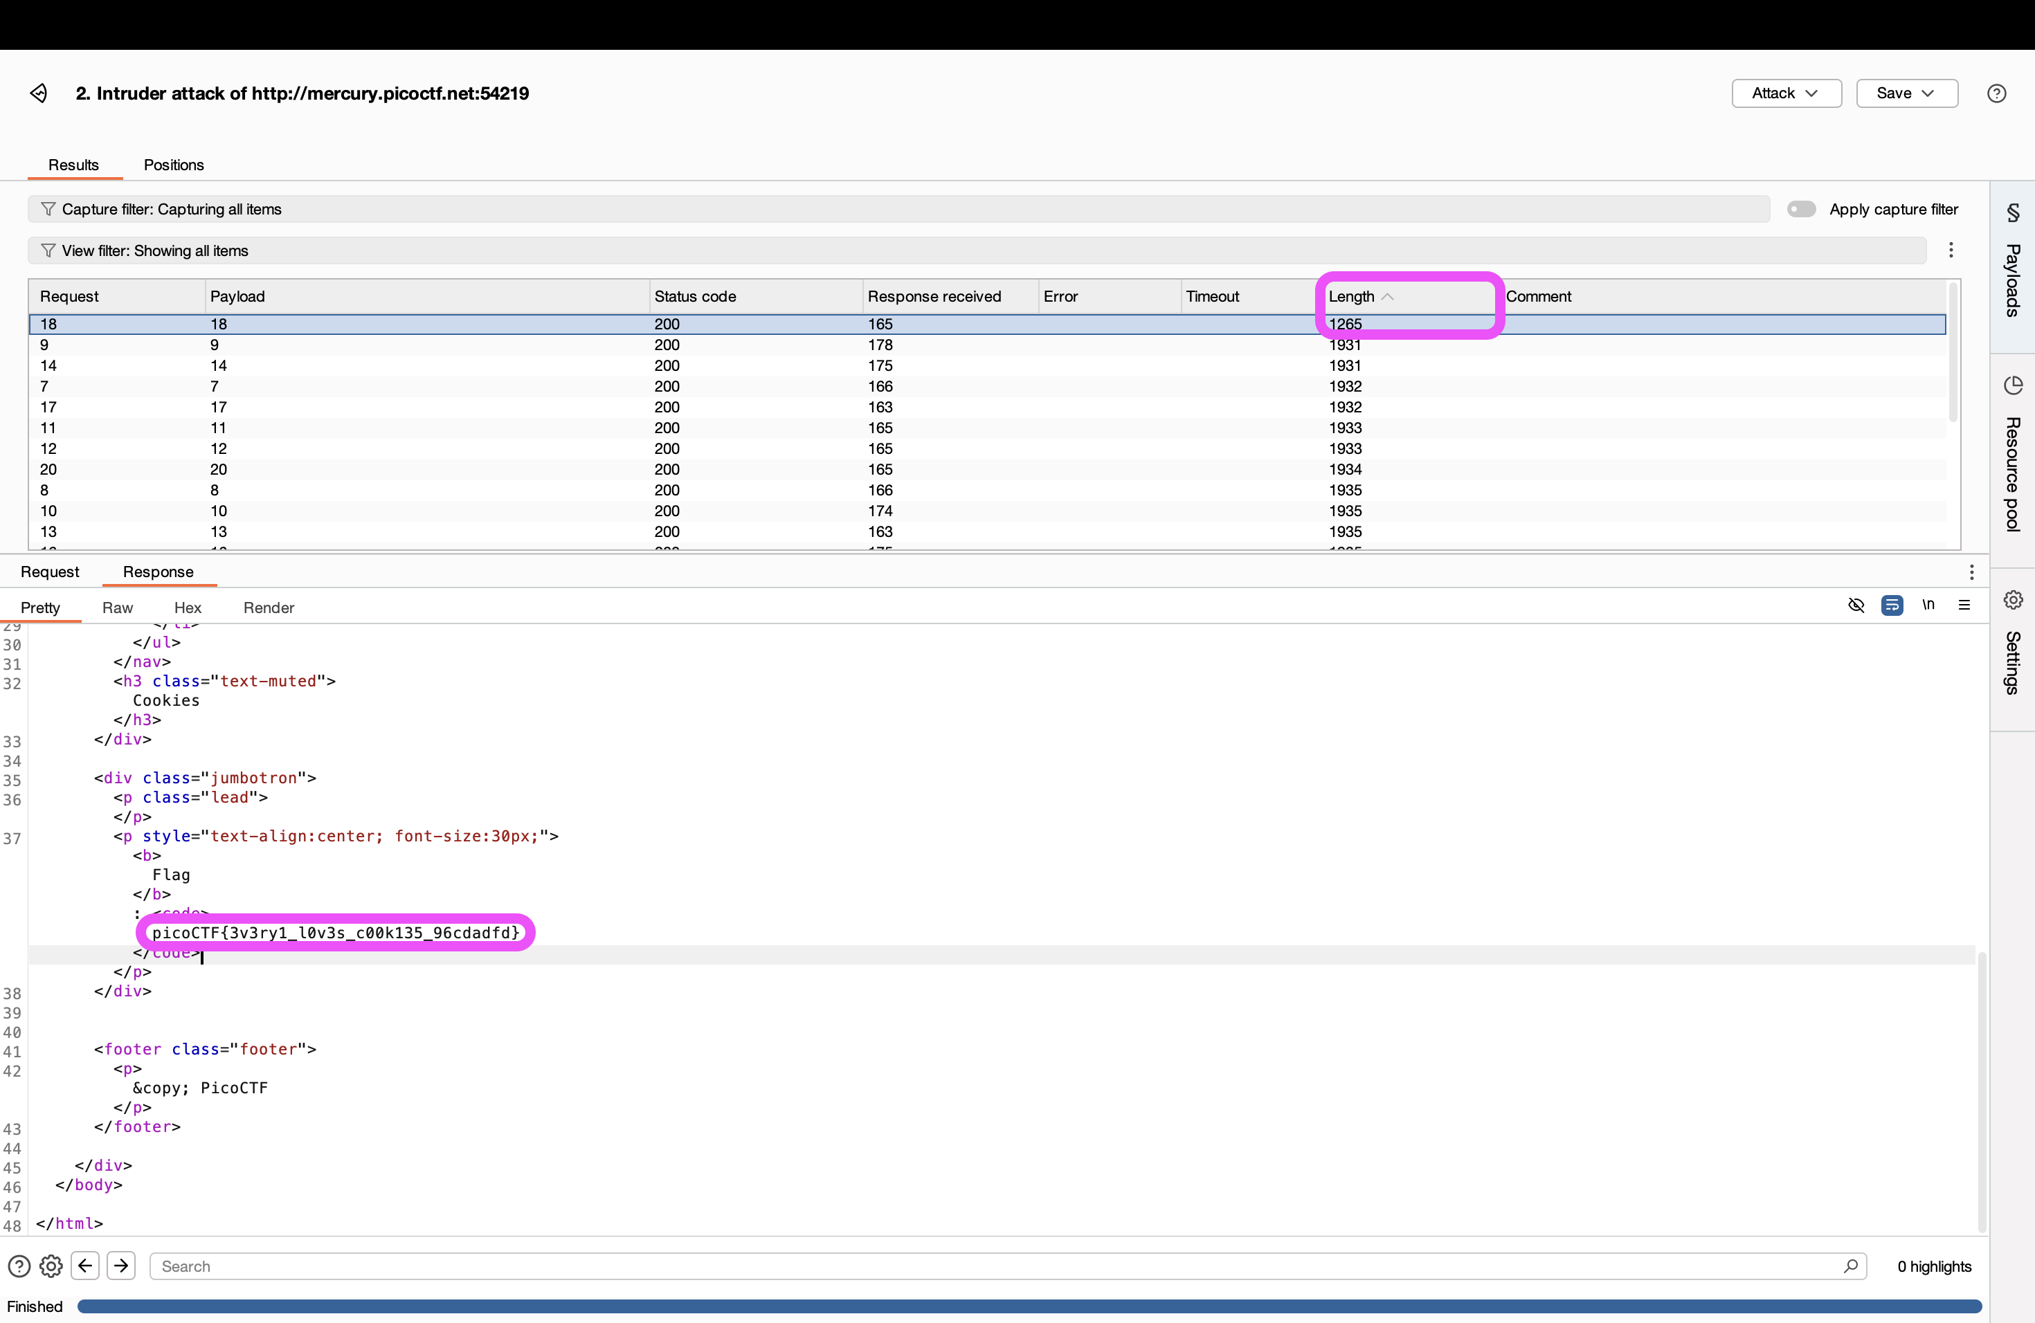2035x1323 pixels.
Task: Sort by Payload column header
Action: pos(428,297)
